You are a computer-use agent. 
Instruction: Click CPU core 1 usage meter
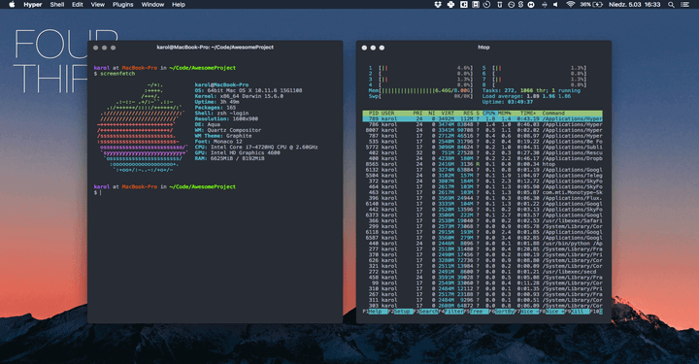[x=420, y=68]
